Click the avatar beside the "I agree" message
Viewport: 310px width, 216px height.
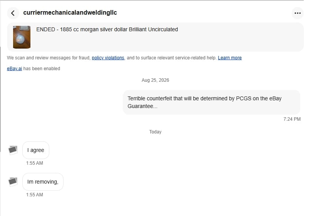point(13,150)
